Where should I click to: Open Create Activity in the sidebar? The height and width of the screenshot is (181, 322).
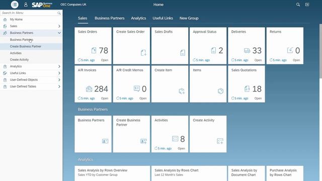coord(31,59)
